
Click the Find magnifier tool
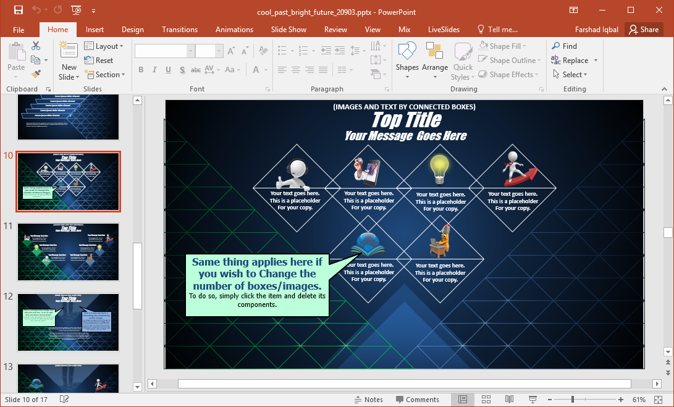pos(564,46)
